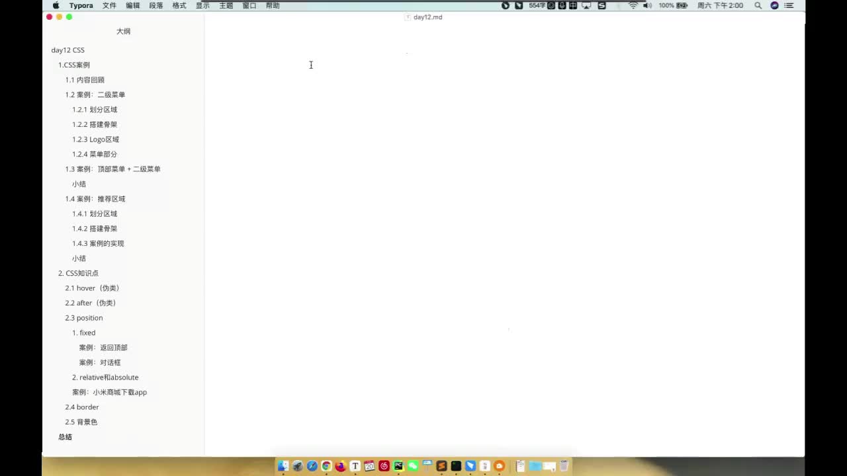Select '1.4 案例：推荐区域' in outline

tap(95, 199)
